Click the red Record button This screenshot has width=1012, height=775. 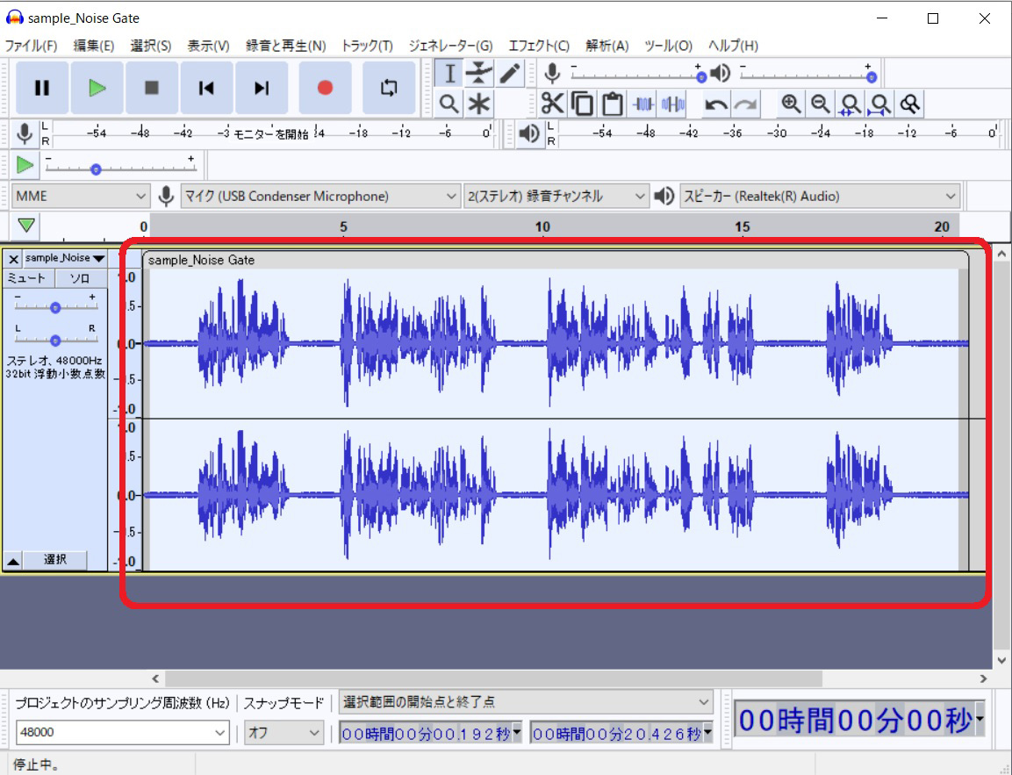[x=325, y=88]
